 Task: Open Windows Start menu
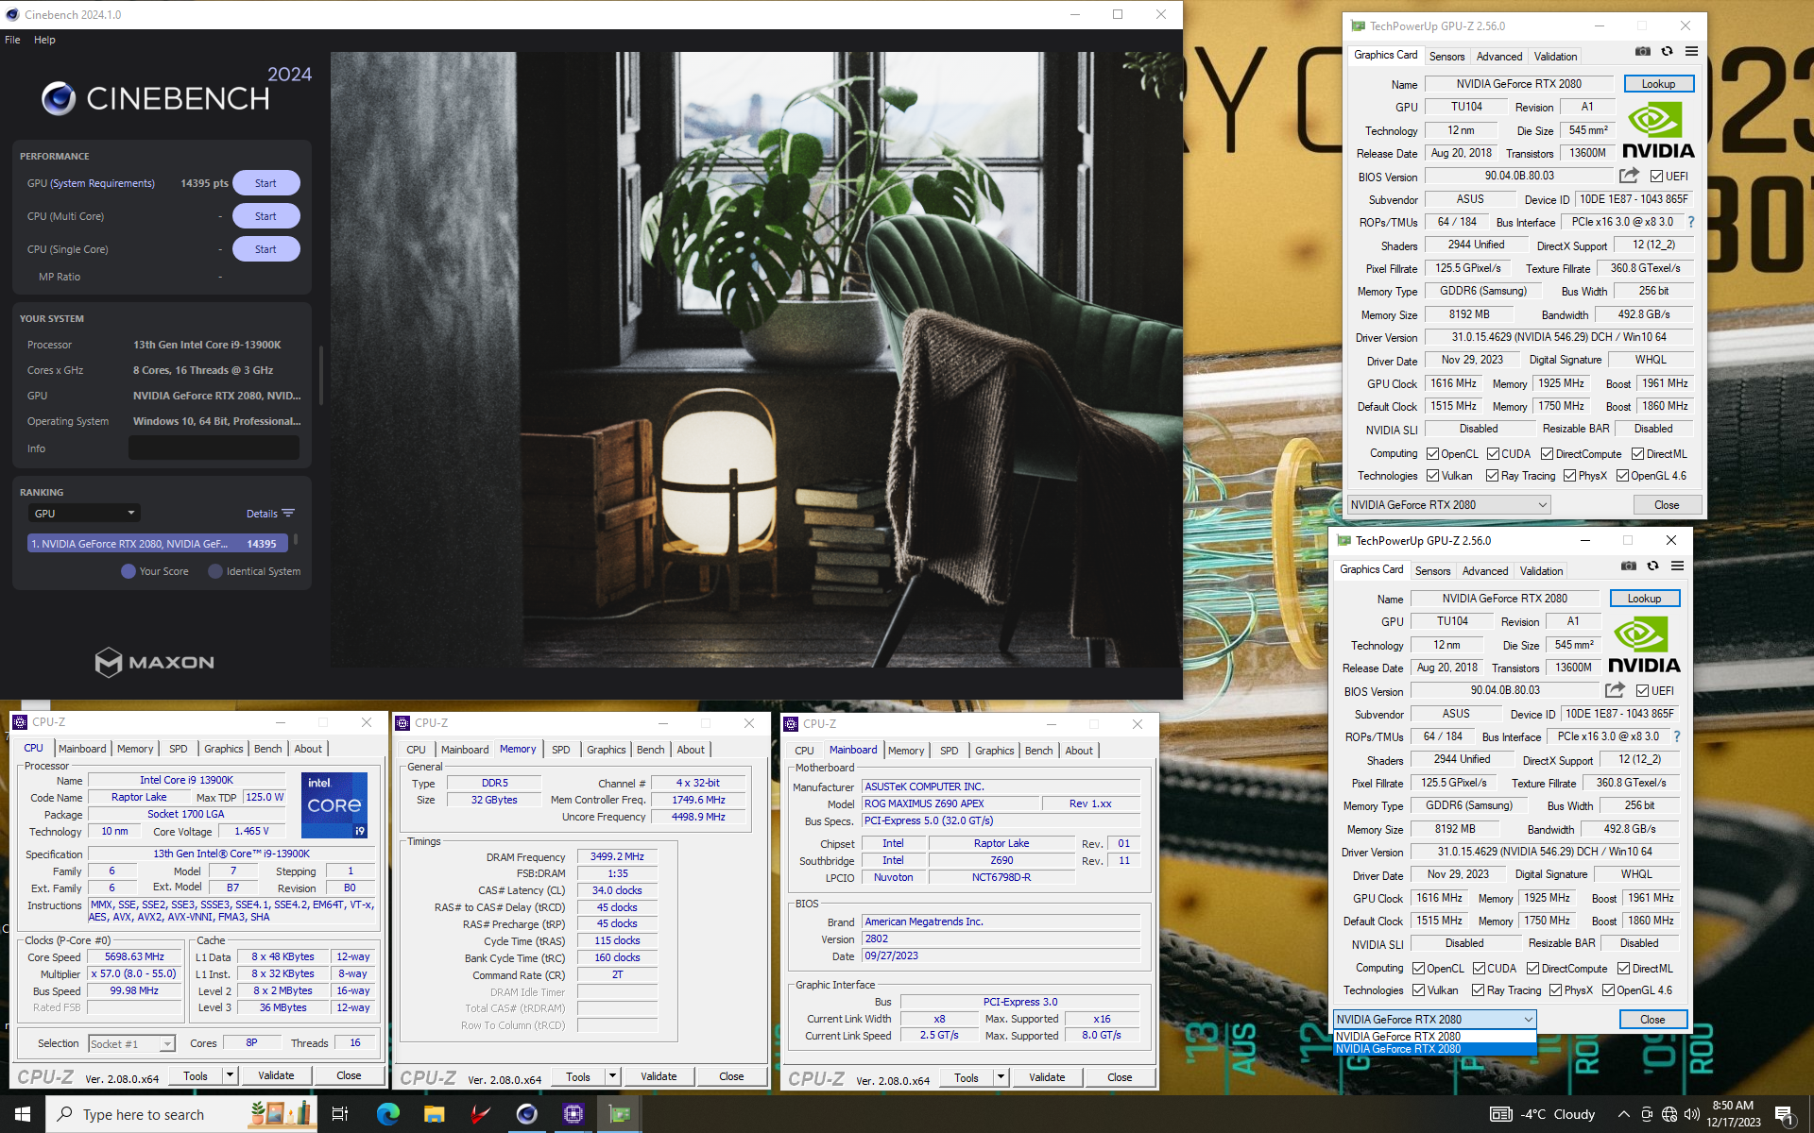[23, 1114]
